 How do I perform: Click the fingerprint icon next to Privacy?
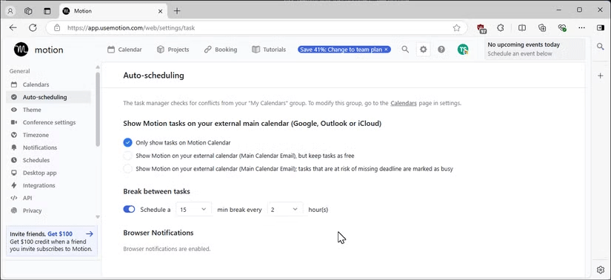pos(14,210)
